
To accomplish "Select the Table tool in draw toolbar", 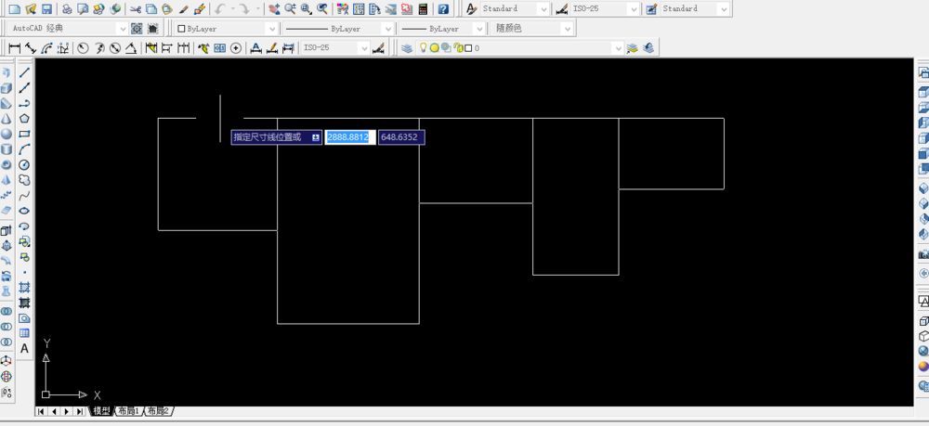I will [24, 333].
